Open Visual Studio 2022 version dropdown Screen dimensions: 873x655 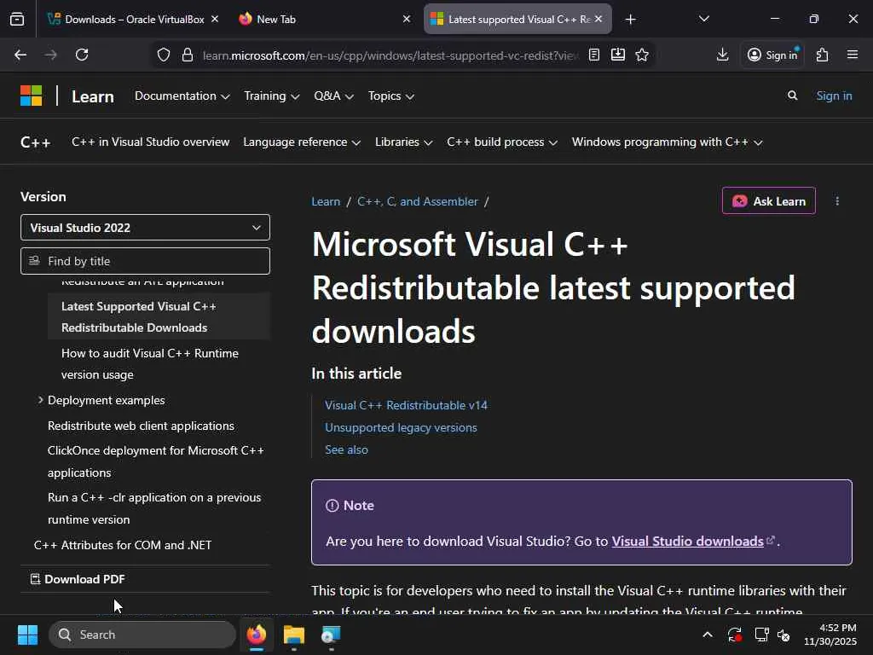click(x=145, y=227)
